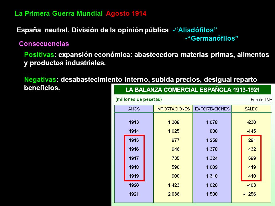Image resolution: width=275 pixels, height=206 pixels.
Task: Click imports value '2 836'
Action: (x=174, y=194)
